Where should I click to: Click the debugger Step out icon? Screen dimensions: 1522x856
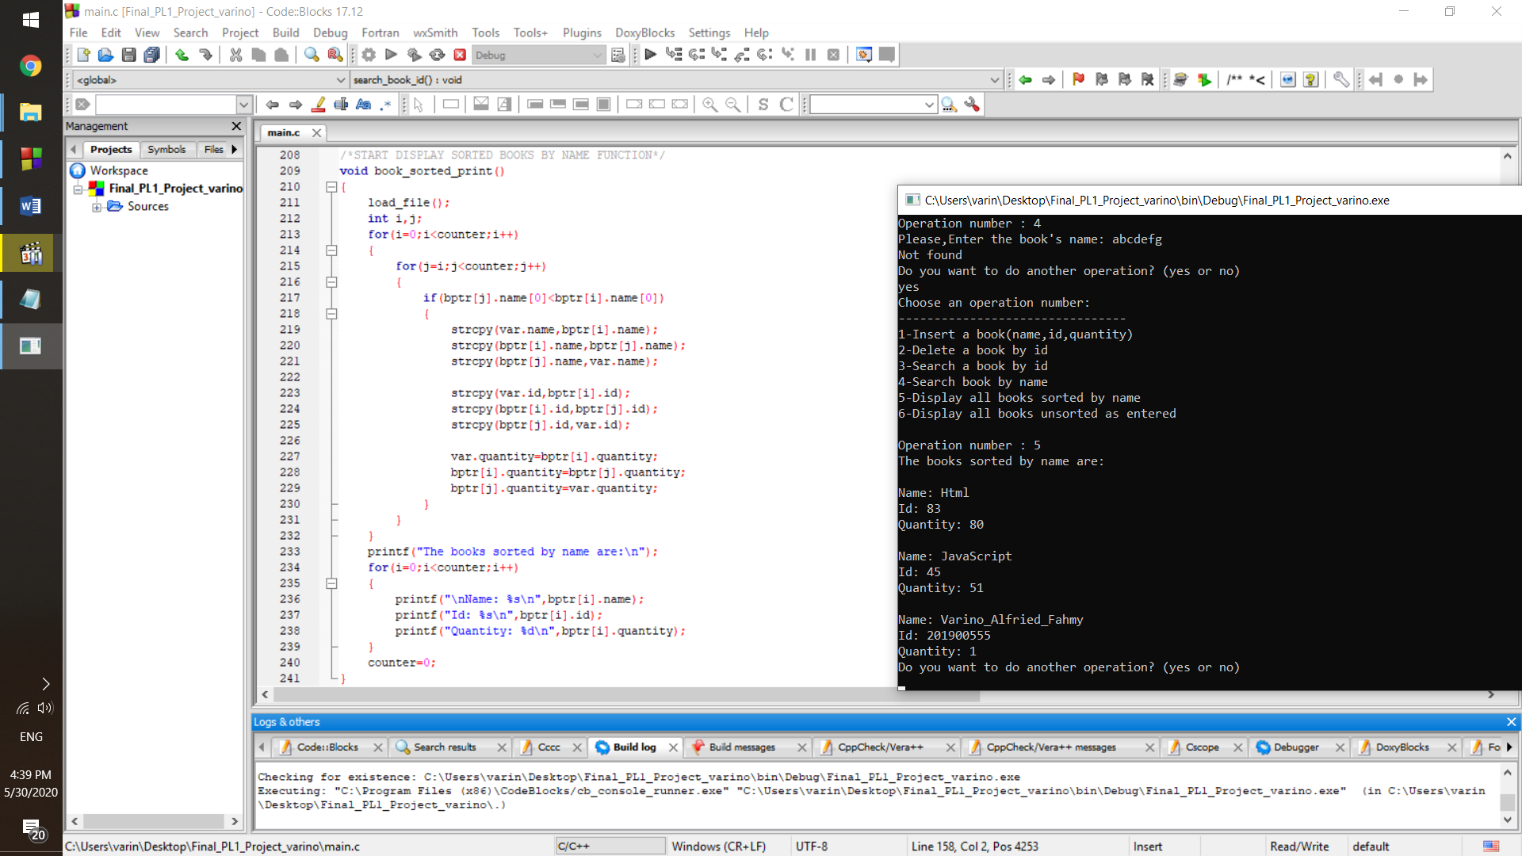742,55
